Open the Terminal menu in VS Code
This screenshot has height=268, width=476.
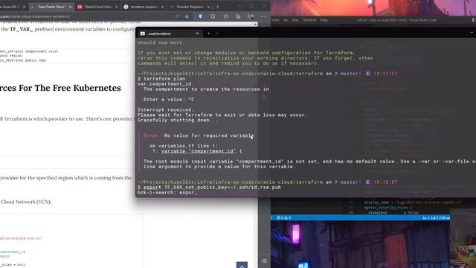click(309, 20)
